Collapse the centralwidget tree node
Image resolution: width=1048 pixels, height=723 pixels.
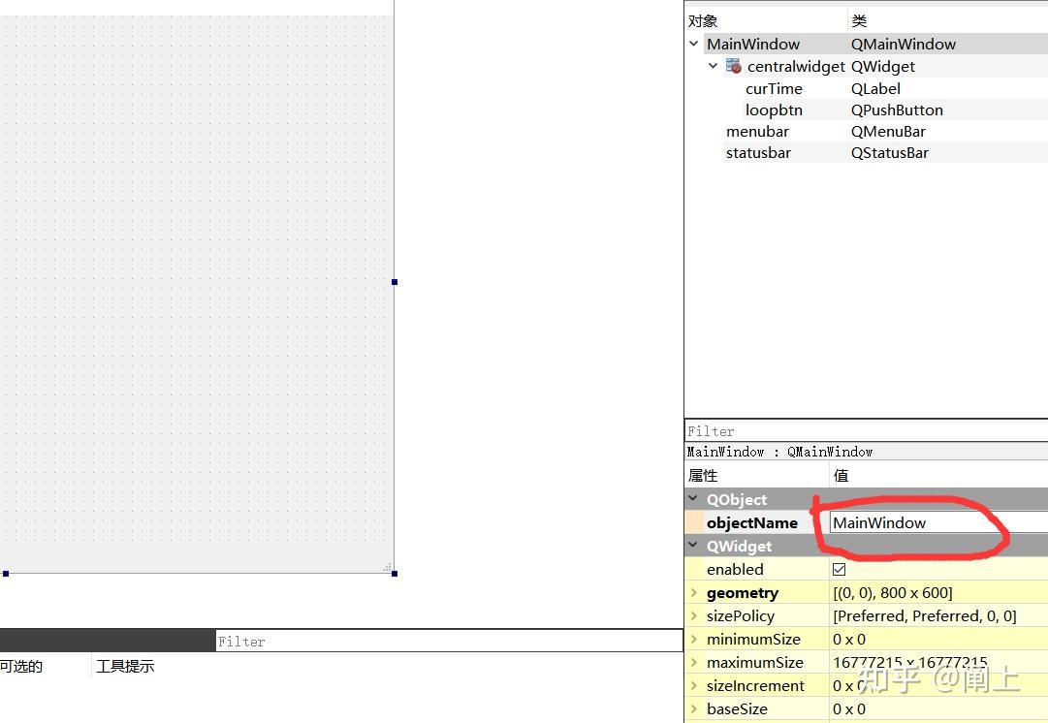tap(714, 66)
